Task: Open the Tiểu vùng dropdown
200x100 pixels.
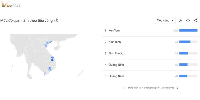Action: pyautogui.click(x=165, y=20)
